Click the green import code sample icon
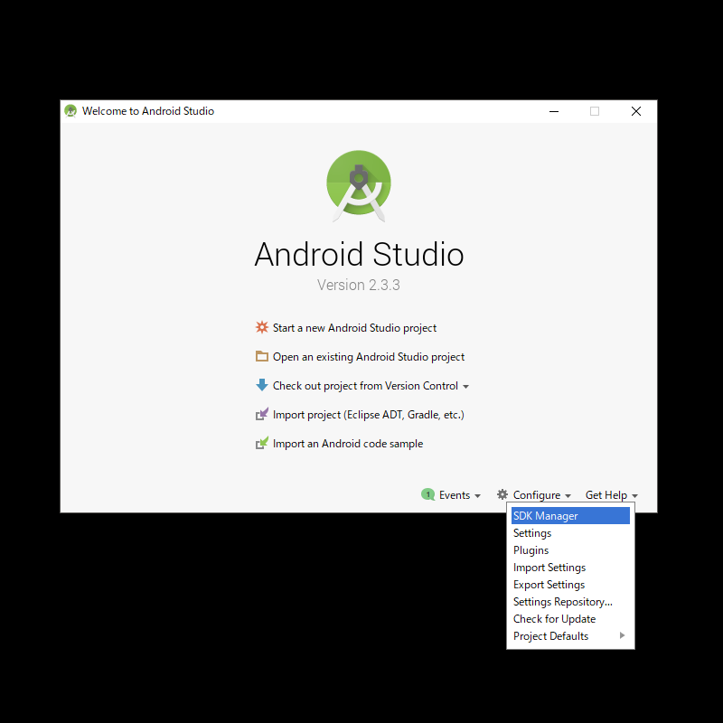This screenshot has height=723, width=723. point(262,443)
